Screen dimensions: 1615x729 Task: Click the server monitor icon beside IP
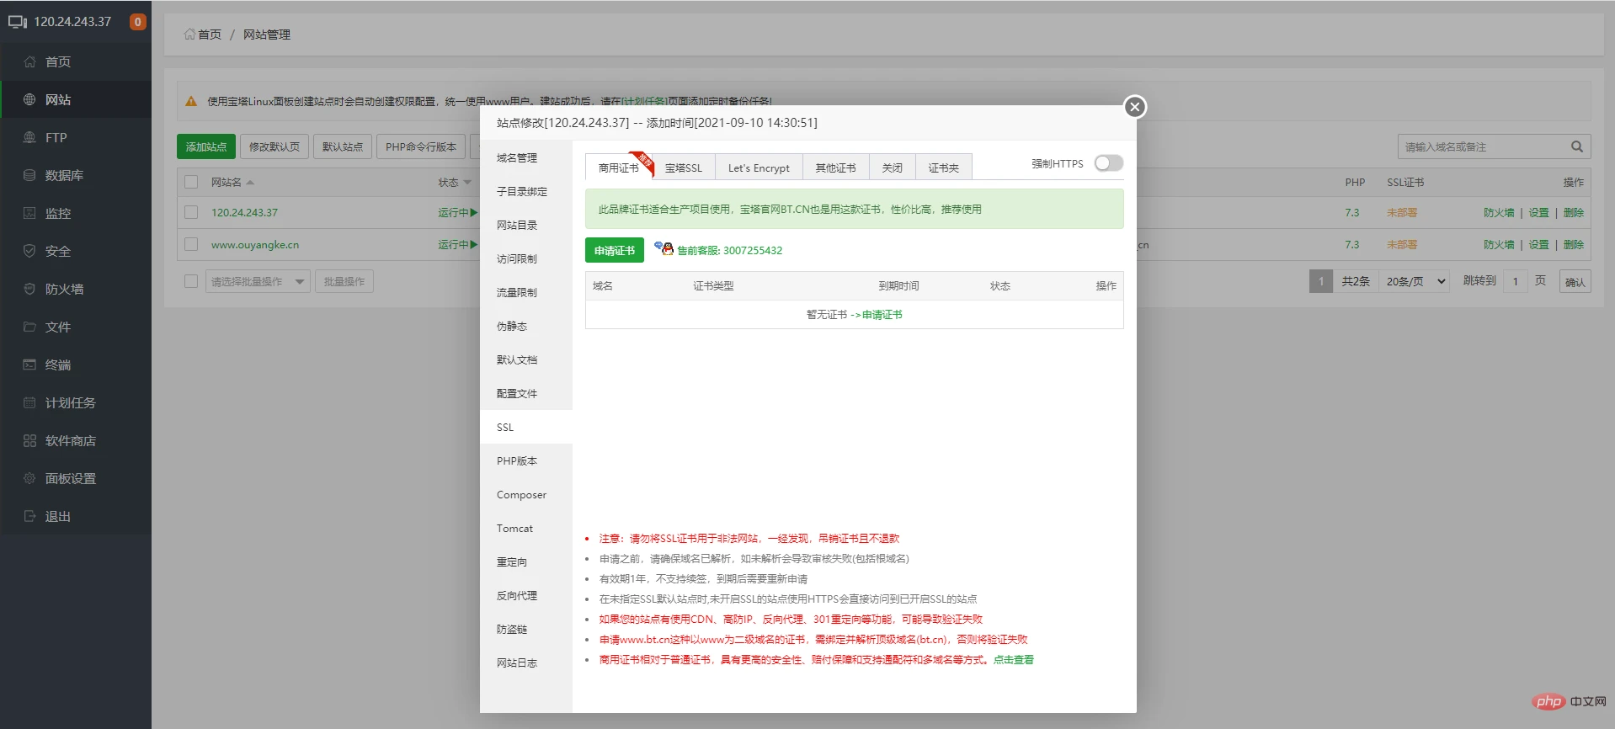tap(18, 22)
